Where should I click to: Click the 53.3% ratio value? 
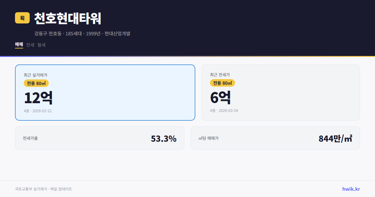(163, 138)
